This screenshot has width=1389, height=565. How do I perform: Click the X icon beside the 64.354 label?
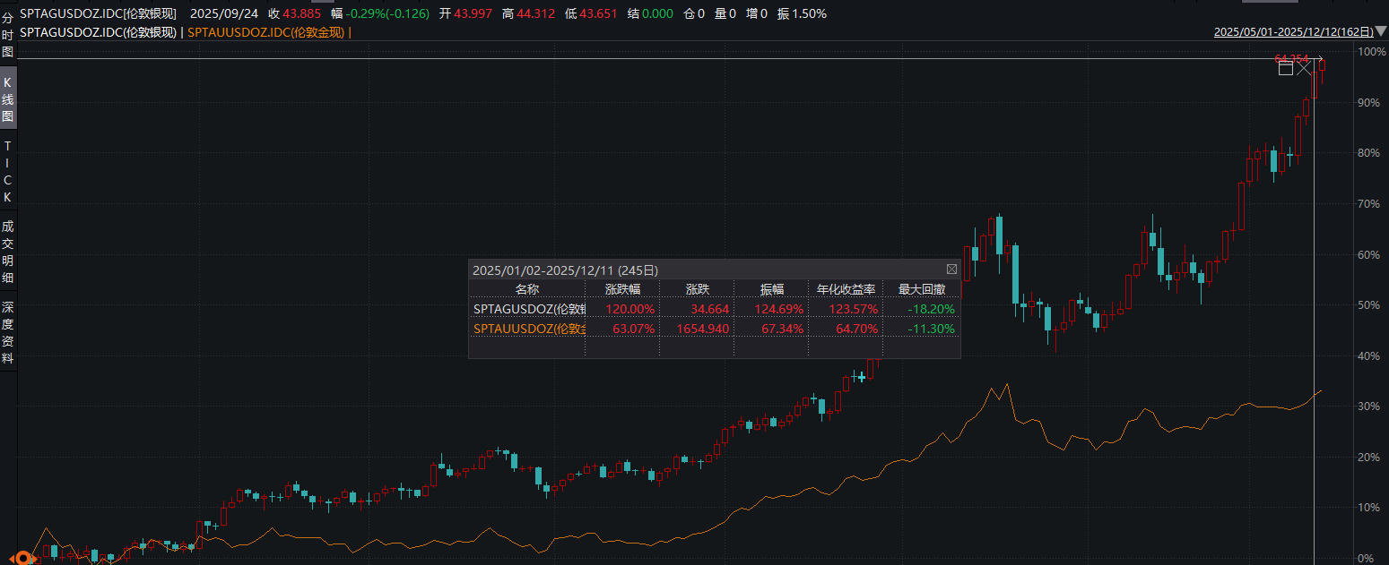(x=1305, y=66)
